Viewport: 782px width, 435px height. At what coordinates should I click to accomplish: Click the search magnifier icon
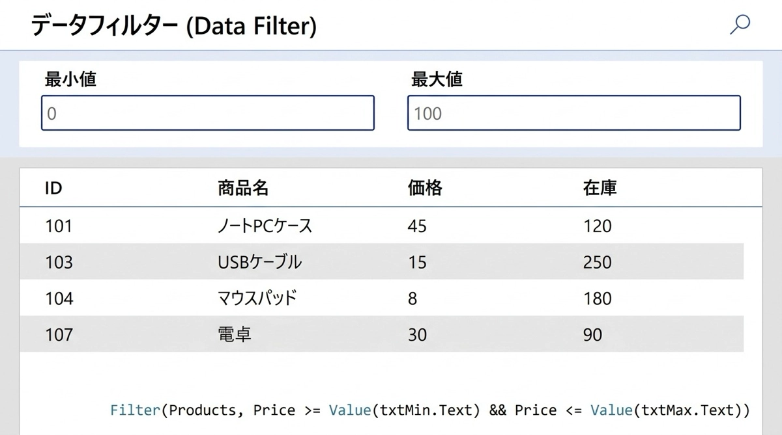(x=740, y=25)
